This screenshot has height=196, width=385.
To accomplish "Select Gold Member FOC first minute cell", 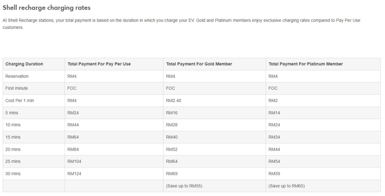I will [x=171, y=88].
